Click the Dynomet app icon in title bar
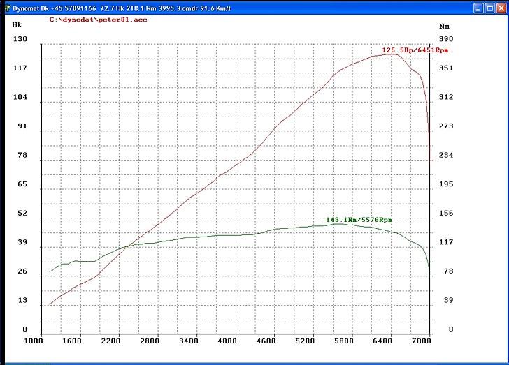 [6, 8]
